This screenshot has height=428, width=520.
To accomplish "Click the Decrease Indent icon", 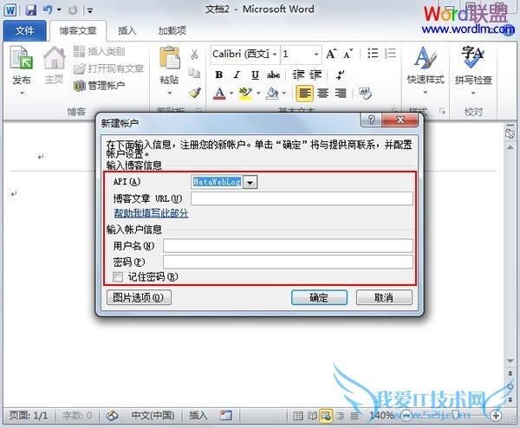I will [x=298, y=75].
